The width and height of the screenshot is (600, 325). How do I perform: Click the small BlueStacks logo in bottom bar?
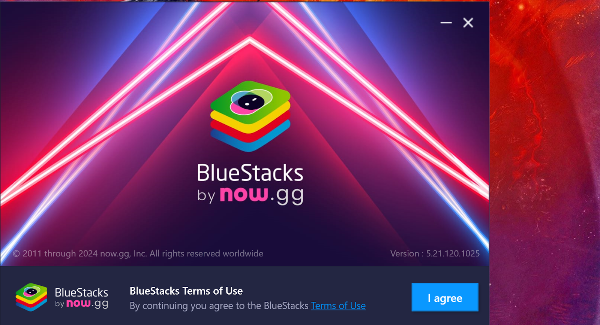(31, 297)
